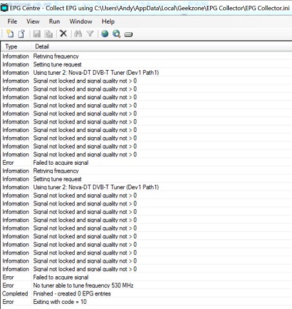
Task: Click the greyed save disk icon
Action: [x=37, y=34]
